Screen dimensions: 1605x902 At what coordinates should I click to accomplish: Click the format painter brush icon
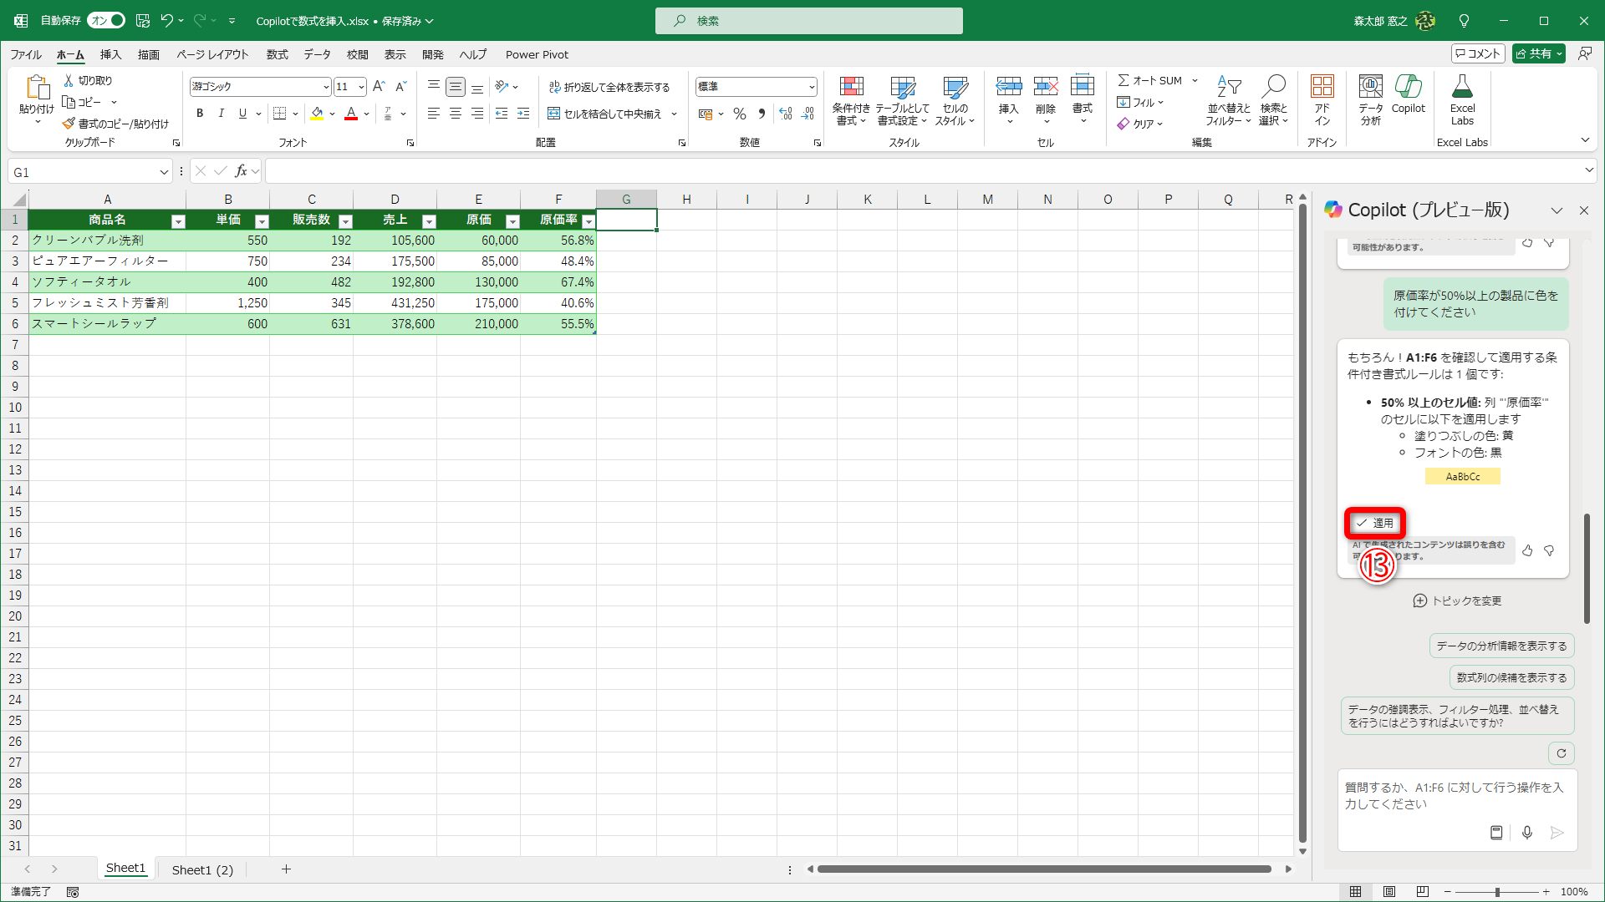click(x=69, y=124)
